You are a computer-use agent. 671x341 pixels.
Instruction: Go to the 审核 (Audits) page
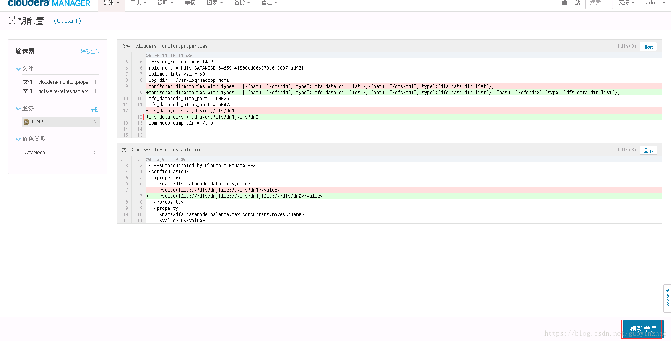pos(190,3)
